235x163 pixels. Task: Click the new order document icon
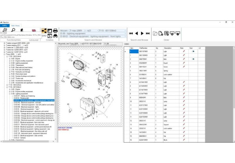(x=161, y=33)
